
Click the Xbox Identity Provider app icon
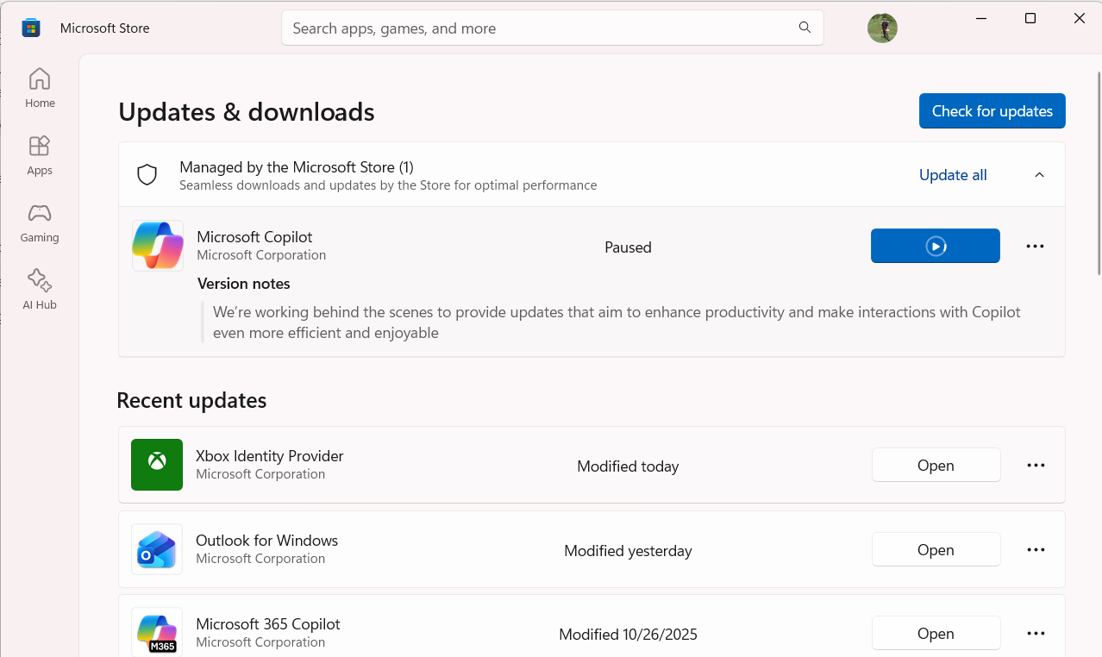pyautogui.click(x=157, y=465)
